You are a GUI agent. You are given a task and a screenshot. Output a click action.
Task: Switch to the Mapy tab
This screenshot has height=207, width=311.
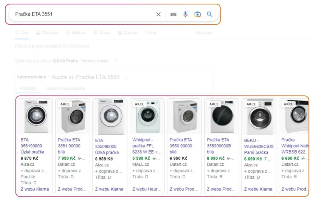102,33
